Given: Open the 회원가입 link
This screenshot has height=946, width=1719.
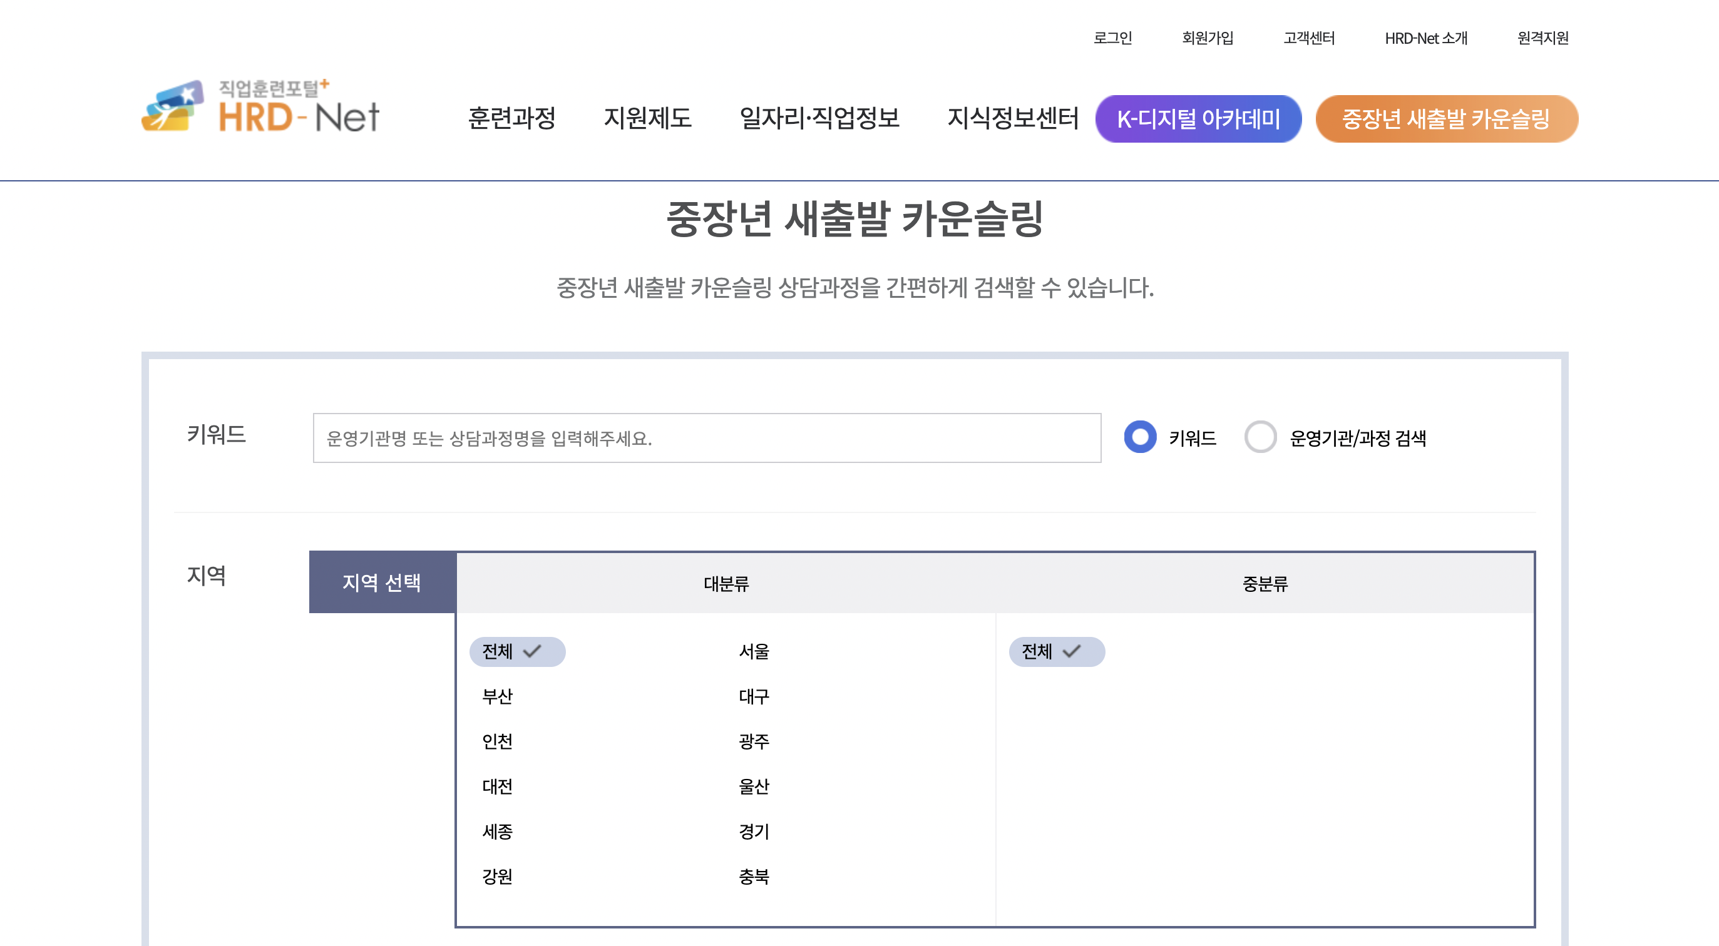Looking at the screenshot, I should point(1206,38).
